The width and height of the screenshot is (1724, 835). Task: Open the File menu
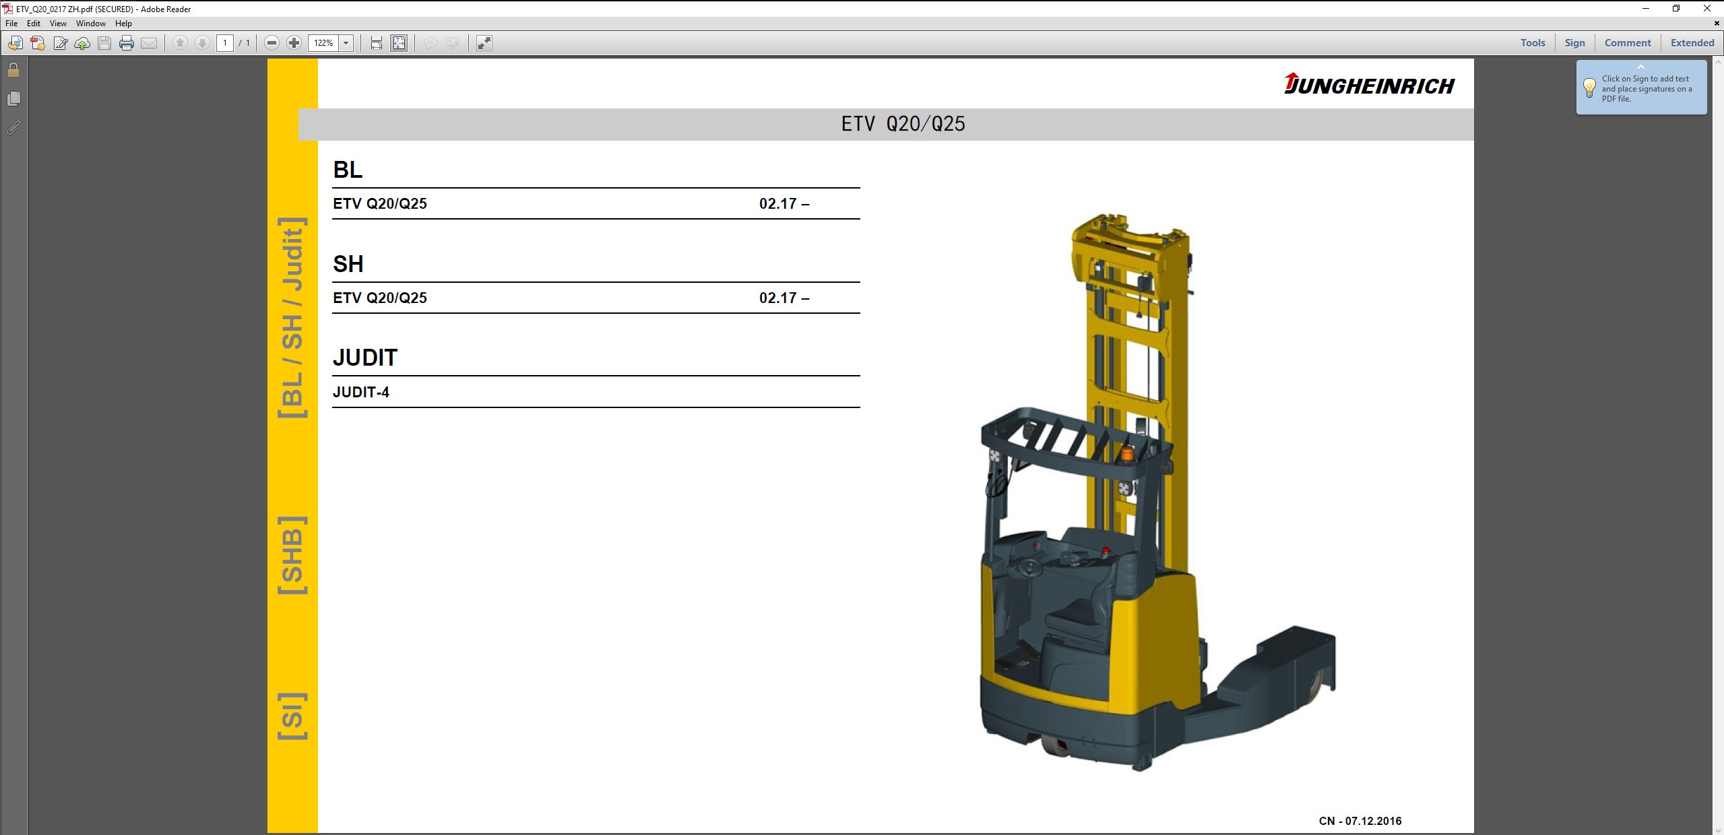coord(11,23)
